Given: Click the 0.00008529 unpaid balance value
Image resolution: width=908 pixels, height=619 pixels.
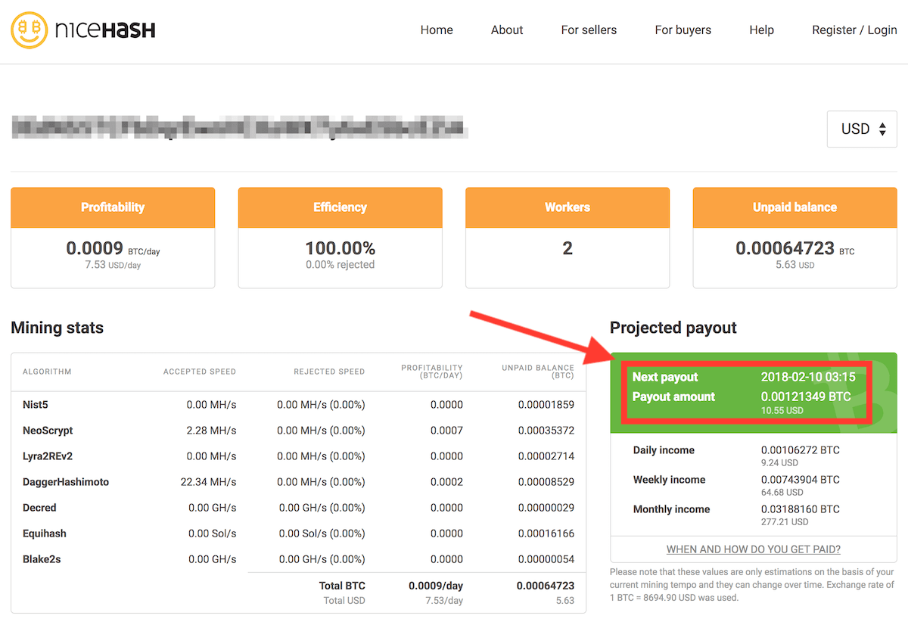Looking at the screenshot, I should (x=546, y=482).
